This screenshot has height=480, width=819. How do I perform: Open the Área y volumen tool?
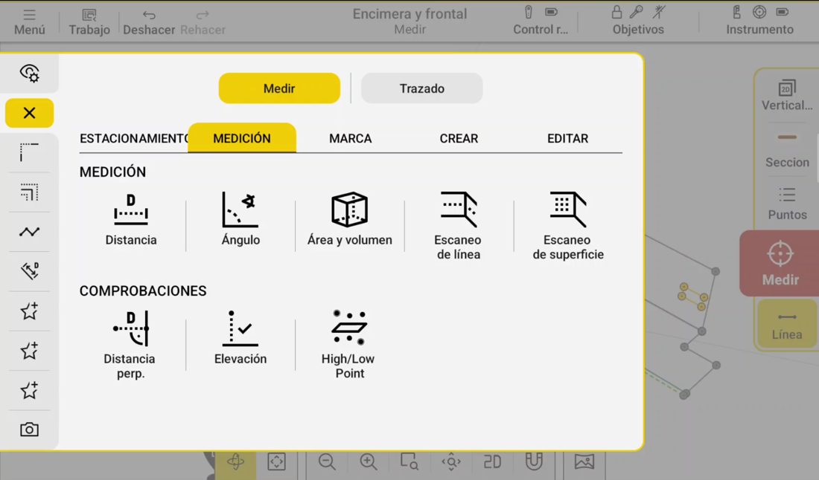click(x=349, y=219)
